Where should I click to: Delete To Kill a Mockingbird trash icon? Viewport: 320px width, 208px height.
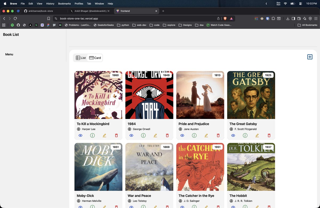(x=116, y=135)
